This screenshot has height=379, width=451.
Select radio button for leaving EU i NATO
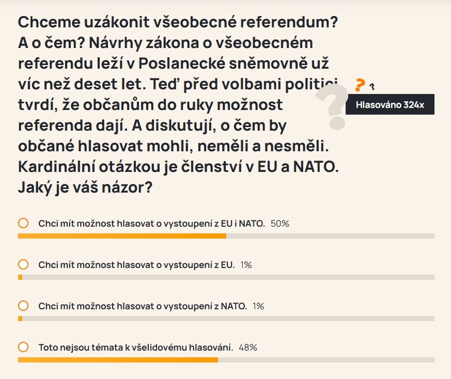click(23, 223)
